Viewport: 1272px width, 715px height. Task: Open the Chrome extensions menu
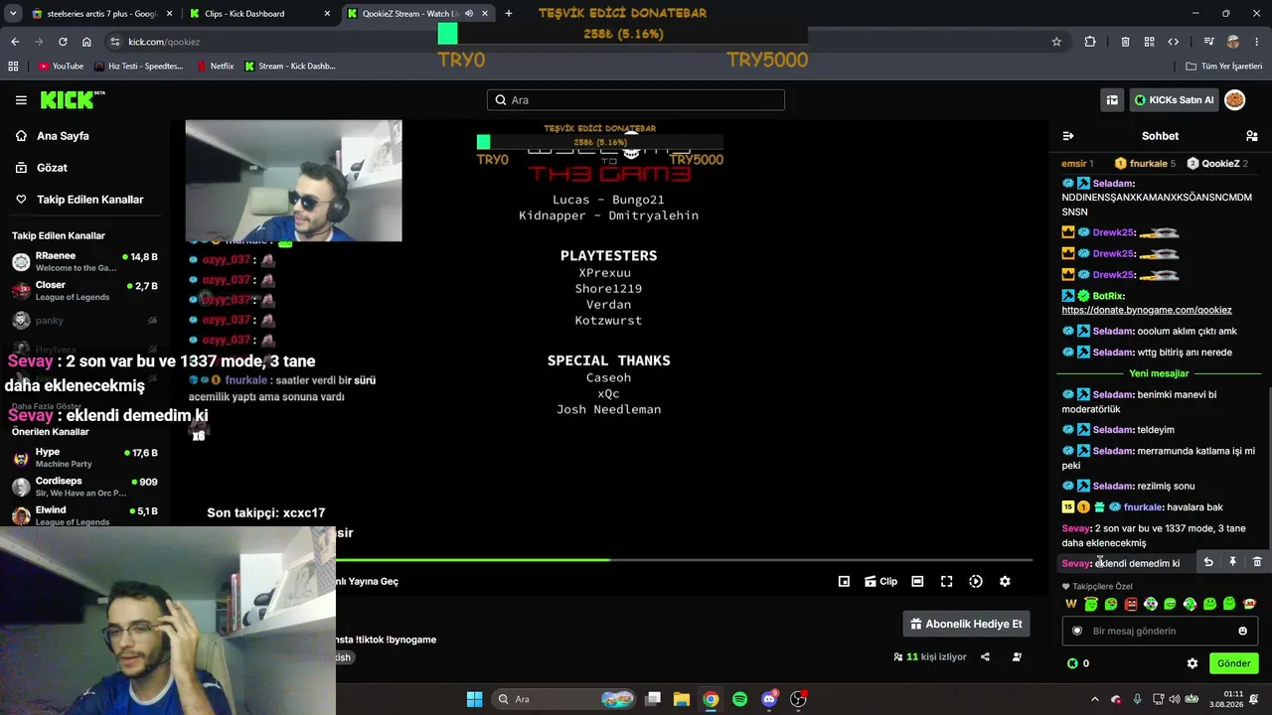[x=1090, y=42]
